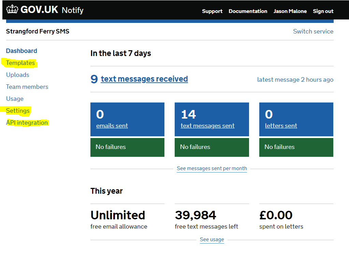View the 9 text messages received
The height and width of the screenshot is (261, 349).
pyautogui.click(x=144, y=79)
